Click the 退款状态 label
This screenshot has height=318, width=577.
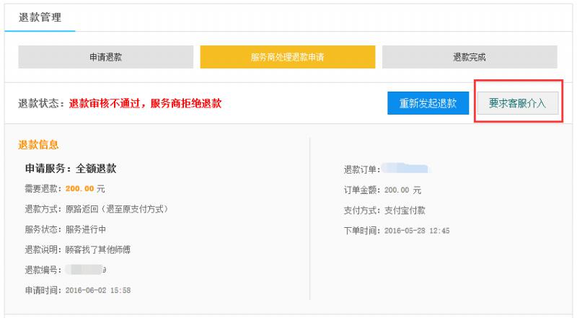pos(41,103)
